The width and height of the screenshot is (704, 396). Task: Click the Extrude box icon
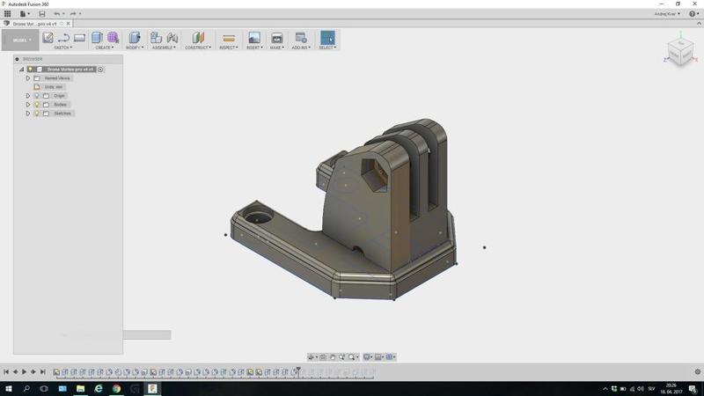[x=97, y=38]
